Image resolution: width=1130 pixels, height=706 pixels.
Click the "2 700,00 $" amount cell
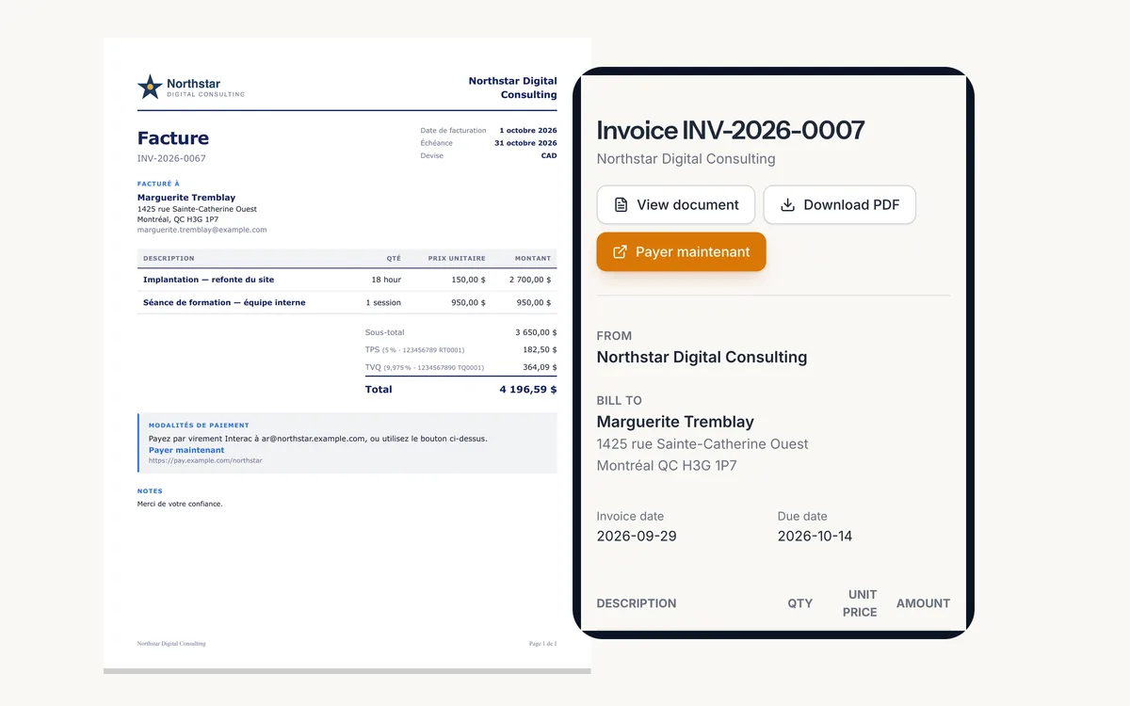[530, 280]
